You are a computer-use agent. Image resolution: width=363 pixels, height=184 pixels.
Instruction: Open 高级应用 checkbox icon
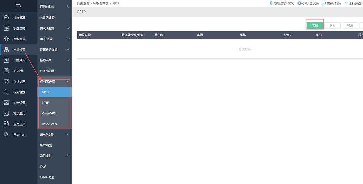pos(6,114)
